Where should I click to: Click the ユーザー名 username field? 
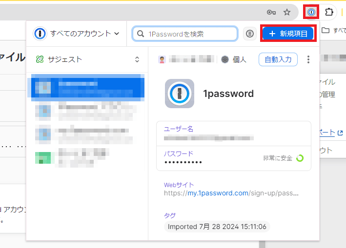pyautogui.click(x=234, y=134)
